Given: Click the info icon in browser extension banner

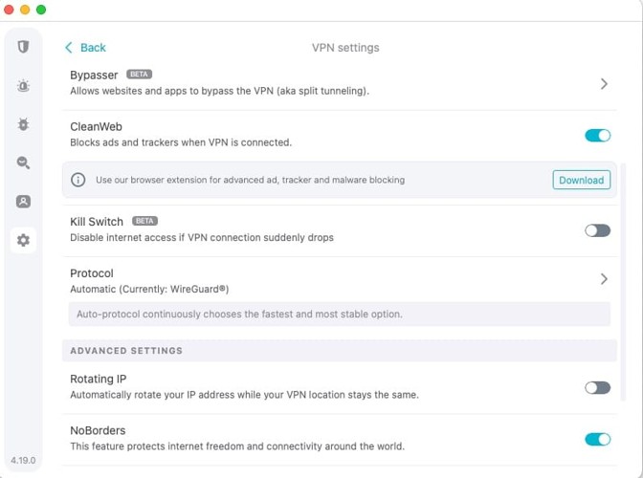Looking at the screenshot, I should [x=78, y=180].
